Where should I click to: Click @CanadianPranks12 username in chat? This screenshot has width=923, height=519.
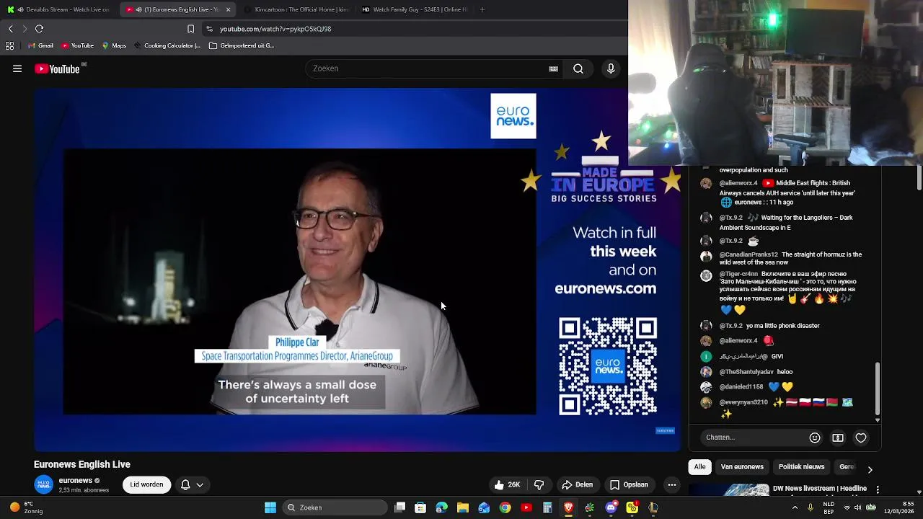pyautogui.click(x=748, y=254)
